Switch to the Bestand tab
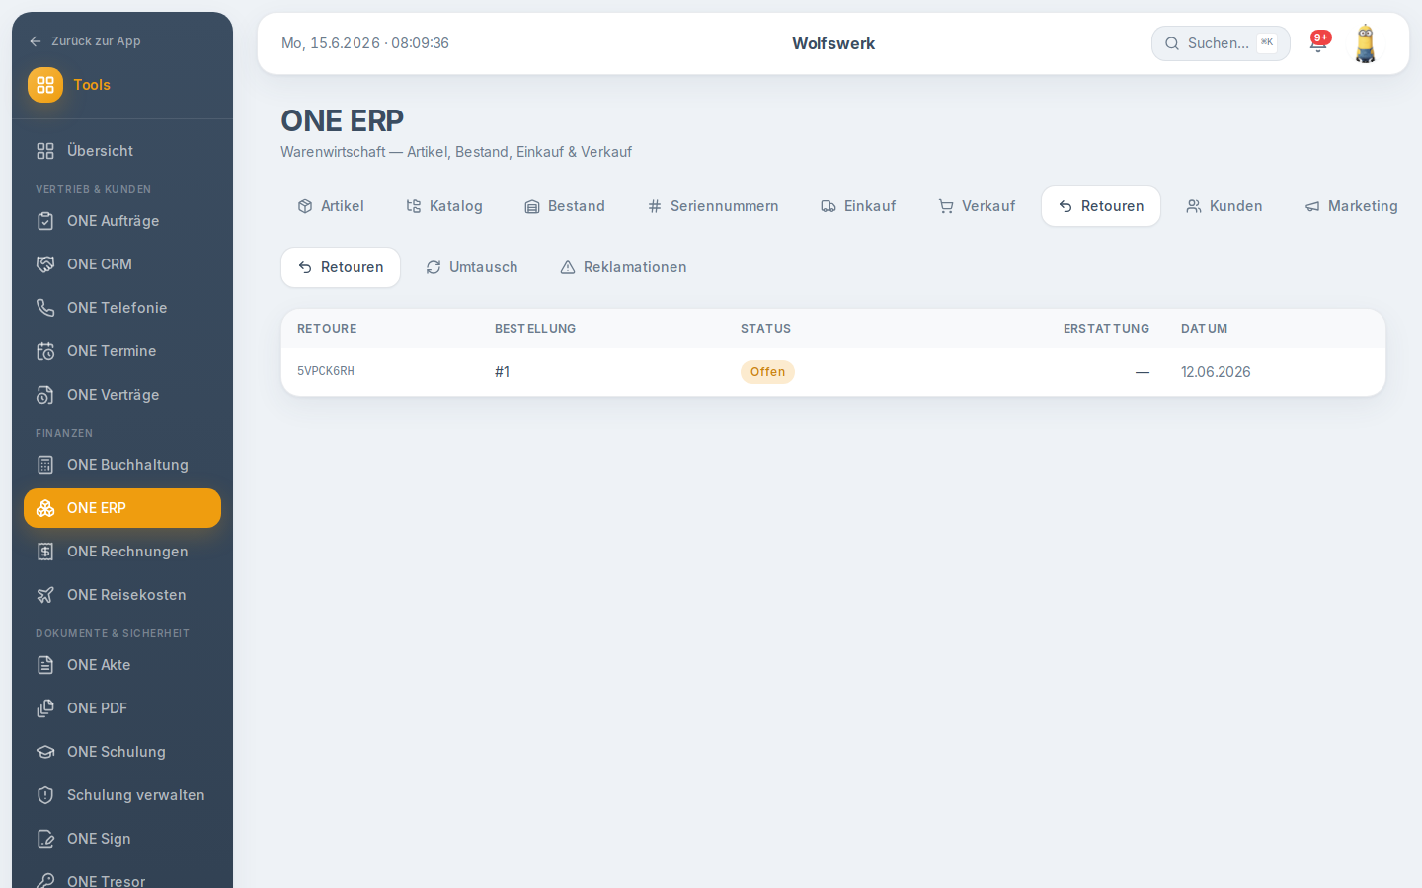Screen dimensions: 1422x888 tap(565, 206)
